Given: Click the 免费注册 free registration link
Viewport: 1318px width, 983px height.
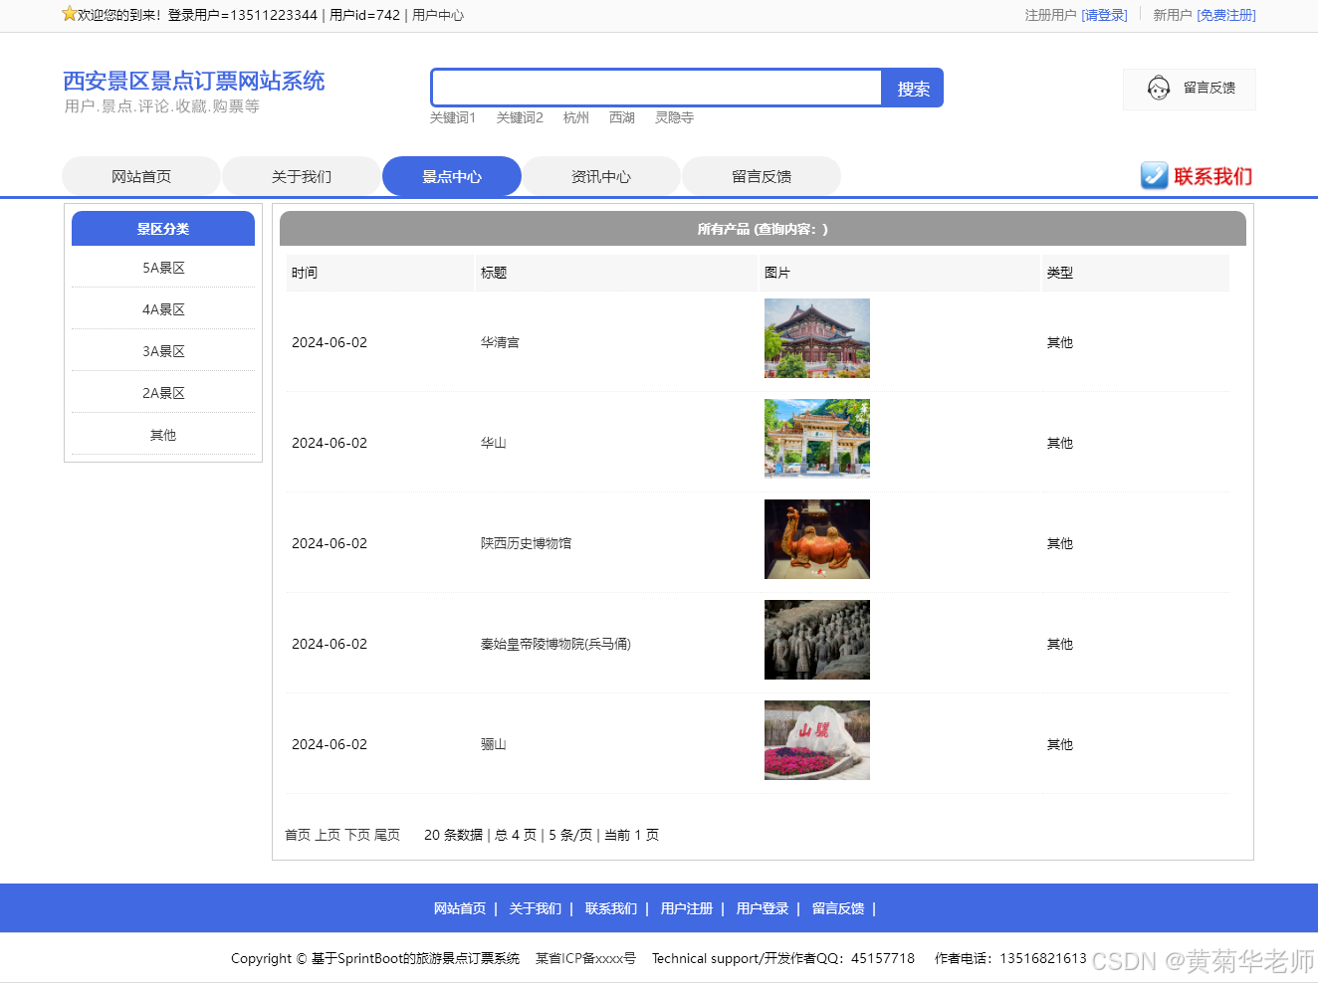Looking at the screenshot, I should (1225, 16).
